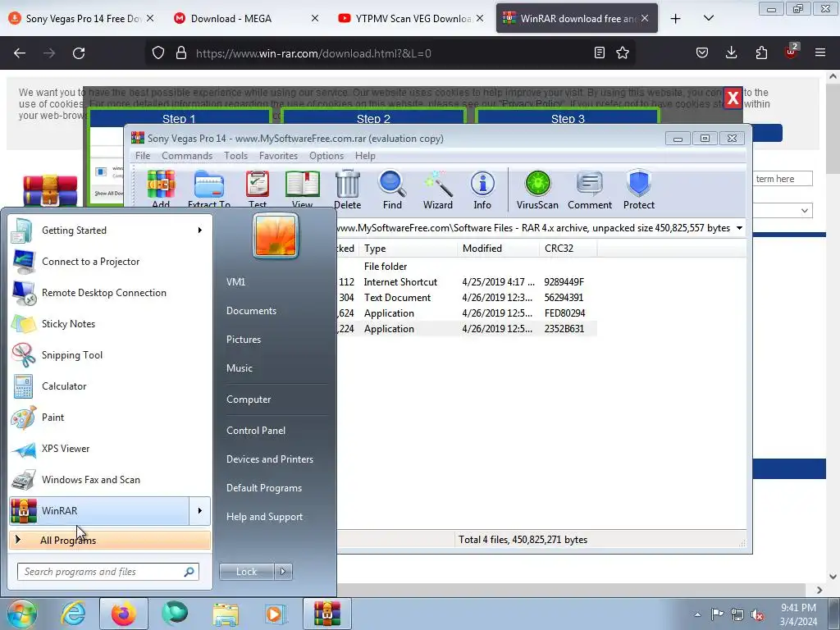Screen dimensions: 840x630
Task: Launch XPS Viewer from Start menu
Action: click(x=110, y=449)
